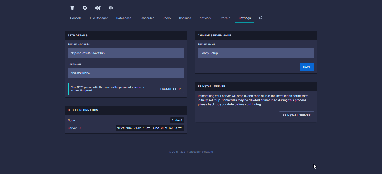
Task: Open the Network tab
Action: pyautogui.click(x=205, y=18)
